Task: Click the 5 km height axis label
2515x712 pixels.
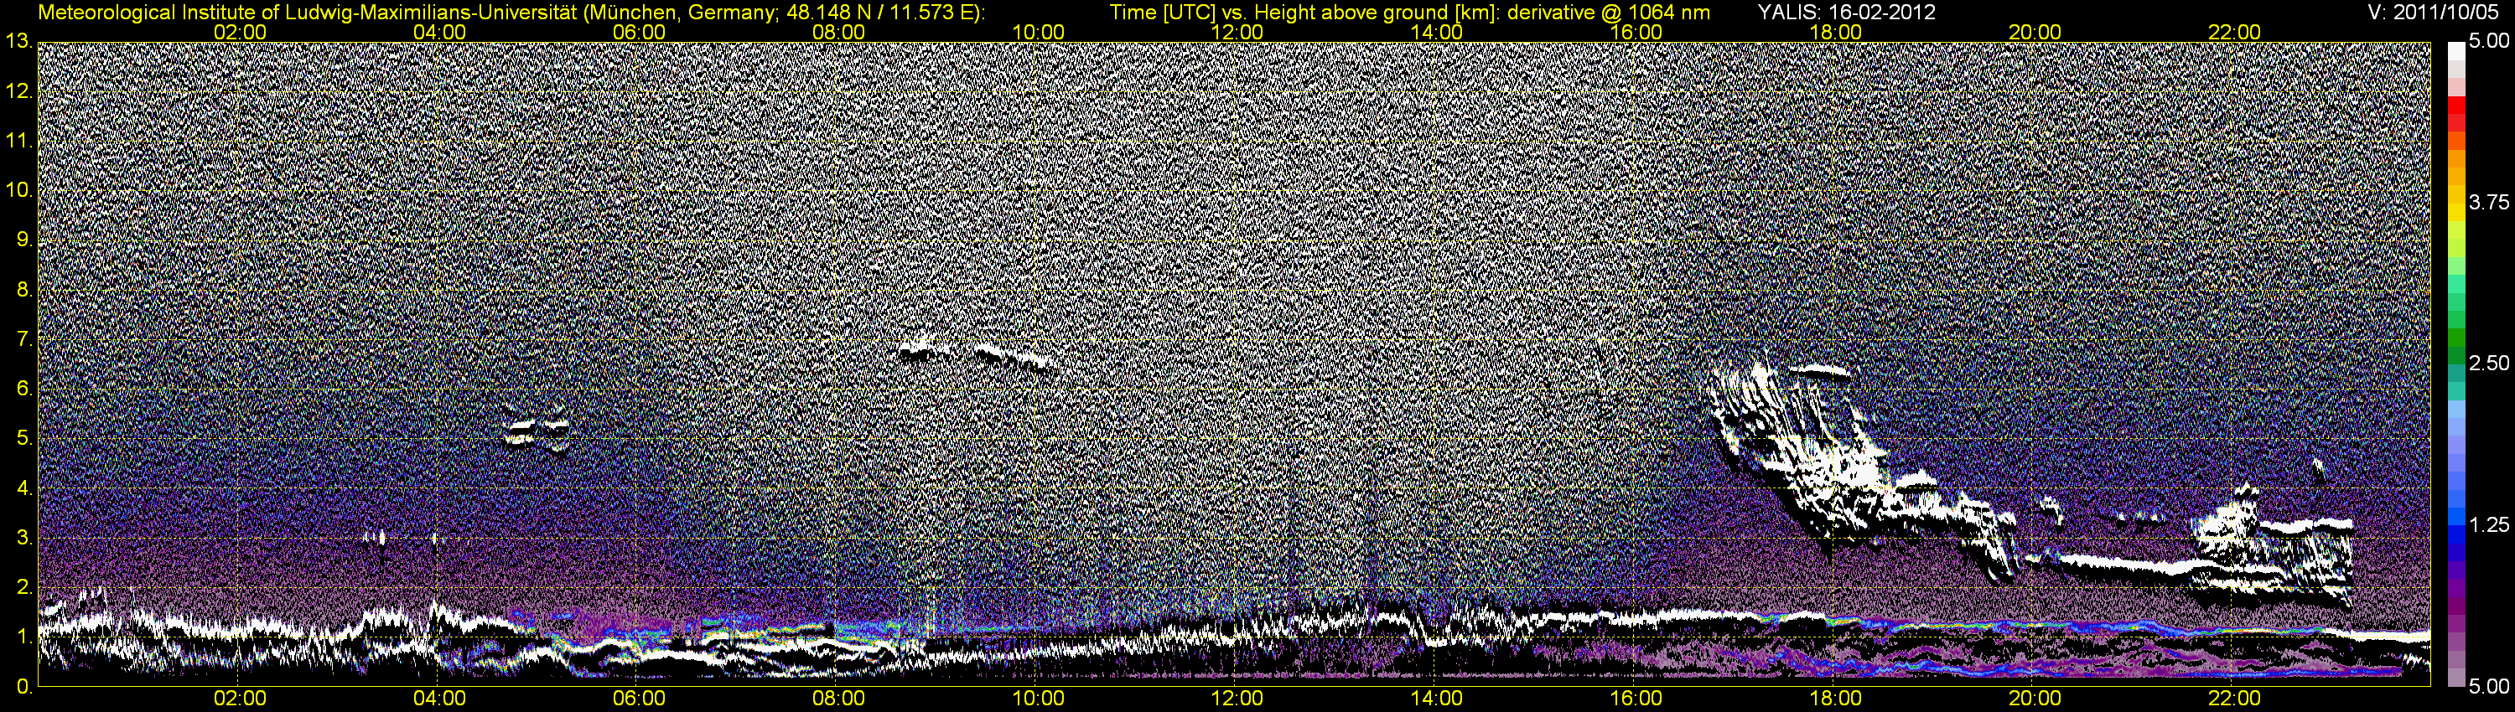Action: click(x=23, y=438)
